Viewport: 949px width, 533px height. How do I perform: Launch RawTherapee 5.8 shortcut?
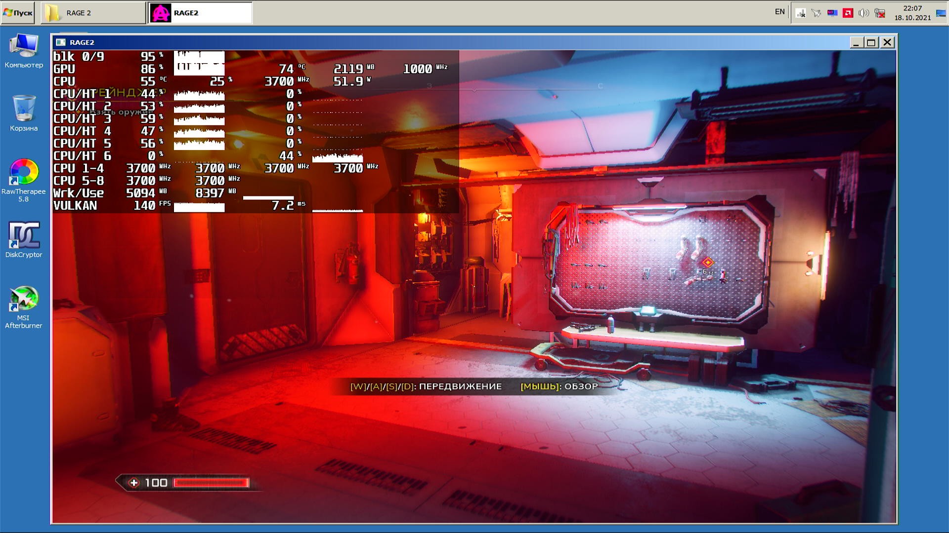[x=24, y=180]
